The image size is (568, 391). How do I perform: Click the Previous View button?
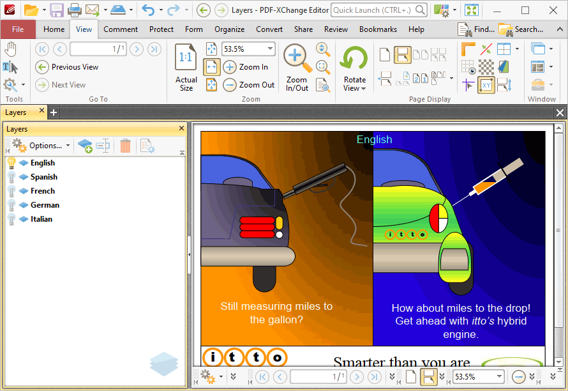(x=67, y=67)
